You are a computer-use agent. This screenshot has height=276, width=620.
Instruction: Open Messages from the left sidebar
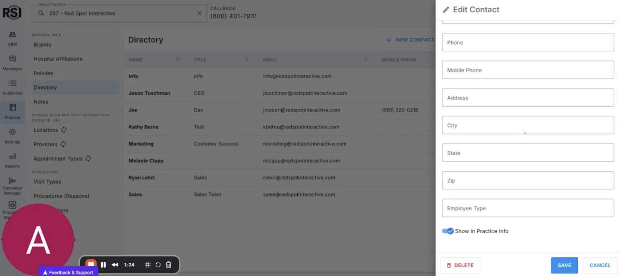[12, 63]
